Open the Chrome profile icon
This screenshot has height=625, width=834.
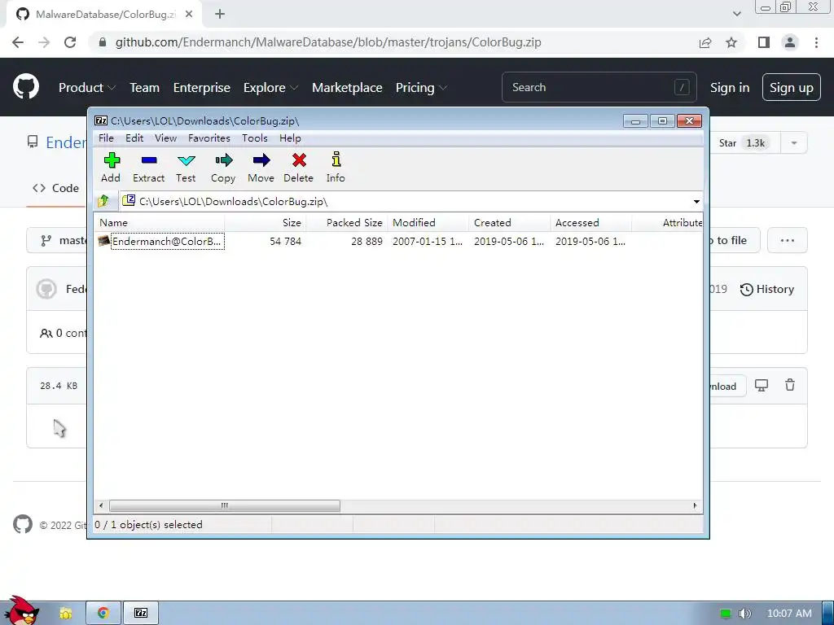coord(790,42)
